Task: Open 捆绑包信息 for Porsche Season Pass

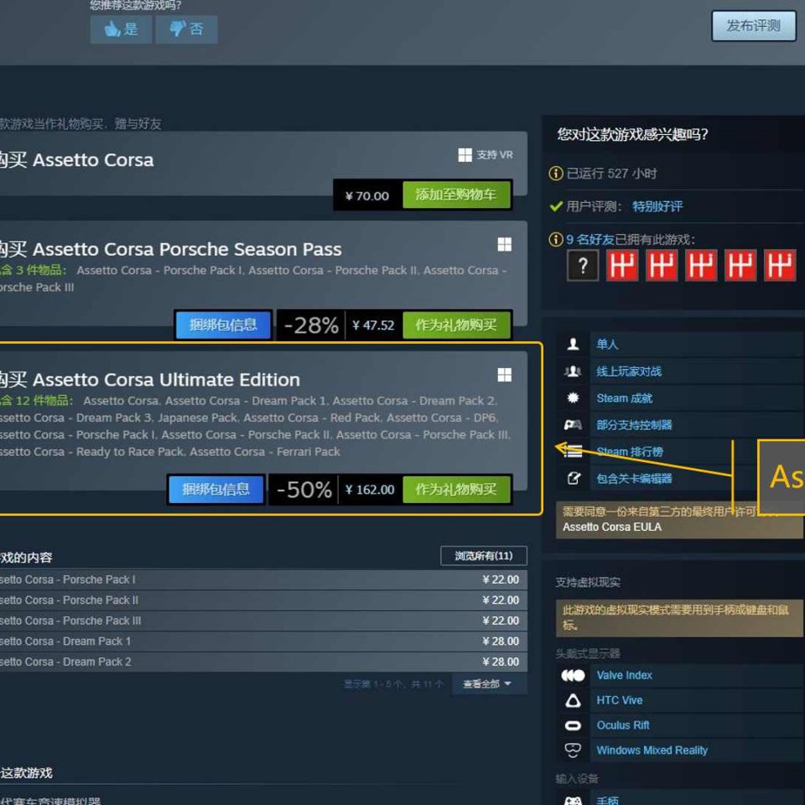Action: (x=223, y=325)
